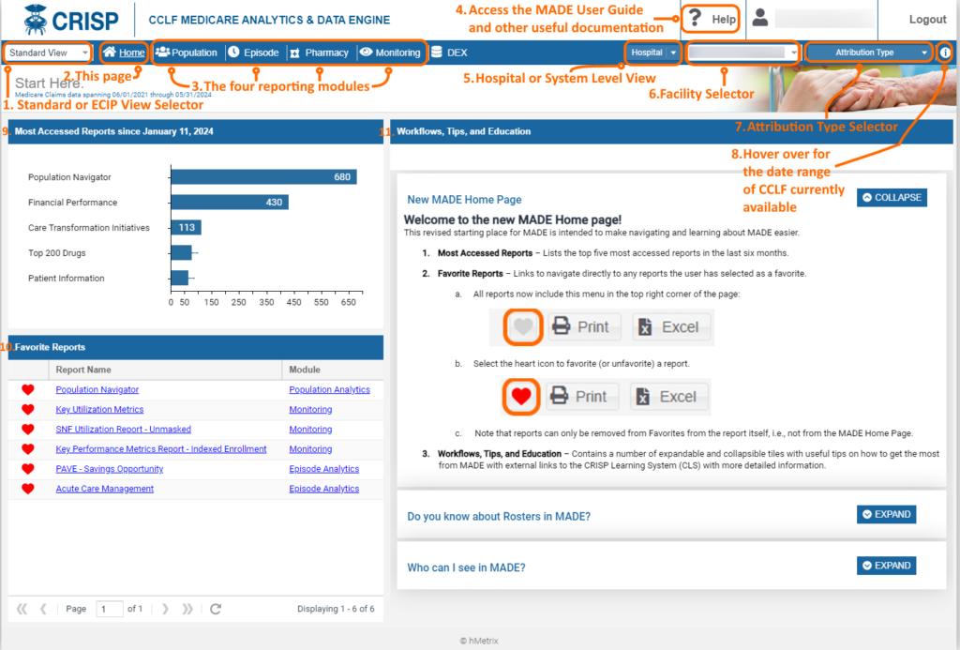Image resolution: width=960 pixels, height=650 pixels.
Task: Open the Standard View selector dropdown
Action: (x=48, y=53)
